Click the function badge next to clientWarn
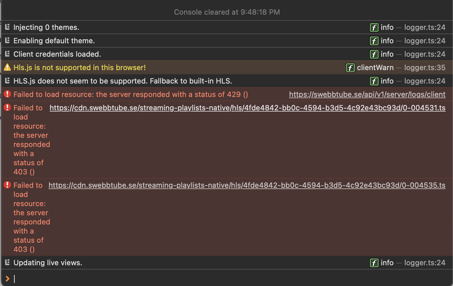The image size is (453, 286). pyautogui.click(x=350, y=67)
